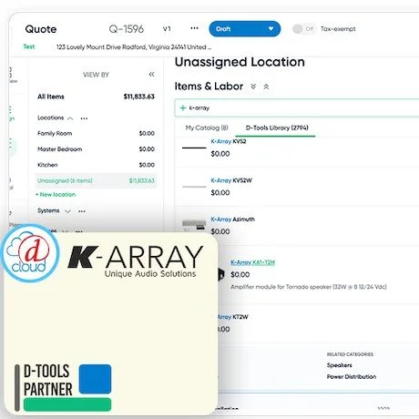Select the Master Bedroom location
The width and height of the screenshot is (419, 419).
[96, 149]
